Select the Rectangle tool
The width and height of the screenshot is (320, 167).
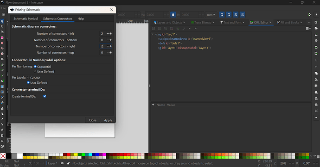(x=2, y=37)
